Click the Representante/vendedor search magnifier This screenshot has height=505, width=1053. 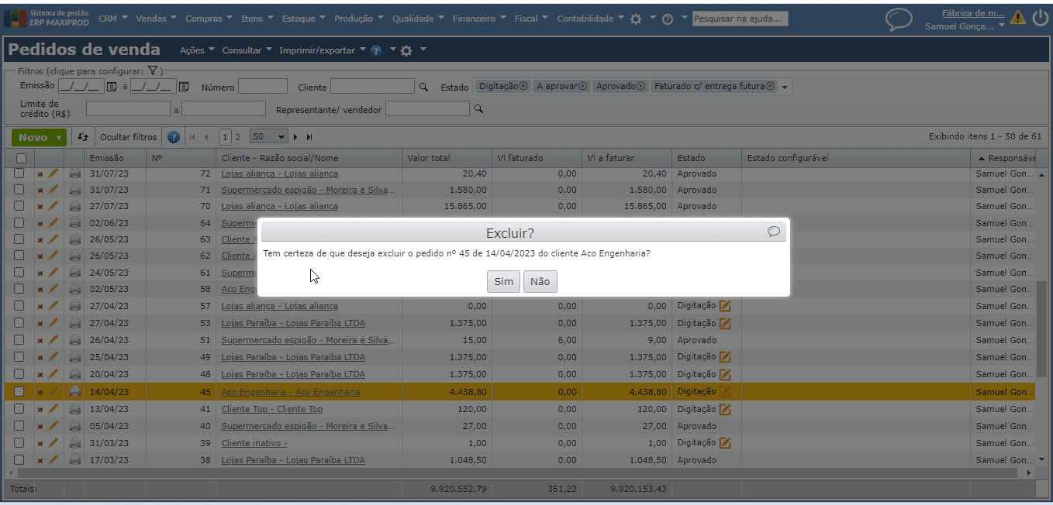[478, 109]
